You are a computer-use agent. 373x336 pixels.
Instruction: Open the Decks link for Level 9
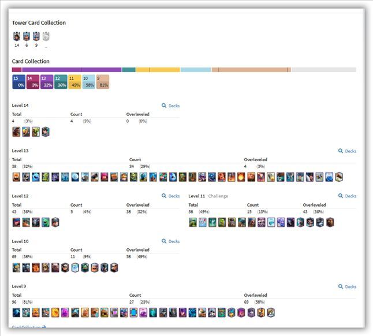[348, 286]
